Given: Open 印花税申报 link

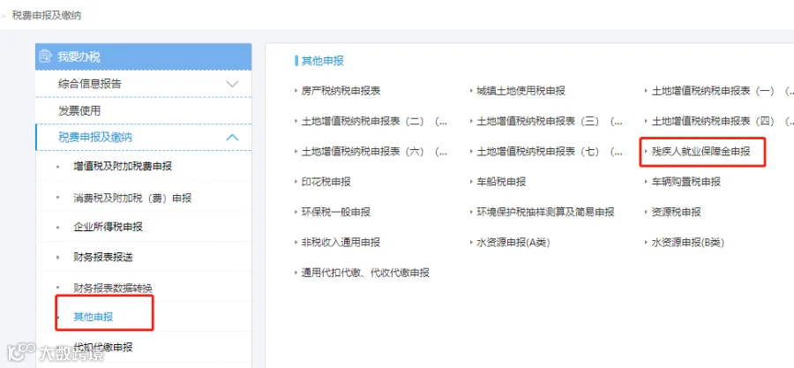Looking at the screenshot, I should pos(326,182).
